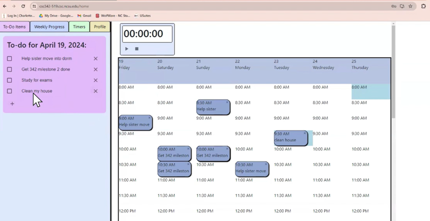This screenshot has width=430, height=221.
Task: Tick the 'Study for exams' checkbox
Action: click(10, 80)
